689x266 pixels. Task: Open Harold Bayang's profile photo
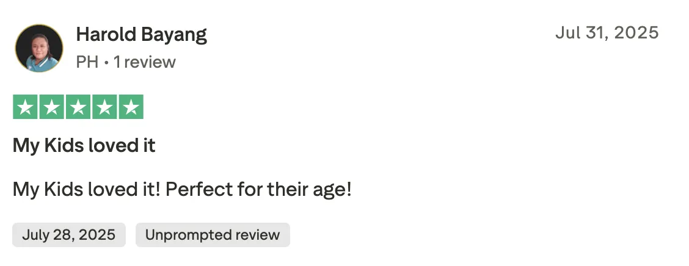[x=39, y=48]
